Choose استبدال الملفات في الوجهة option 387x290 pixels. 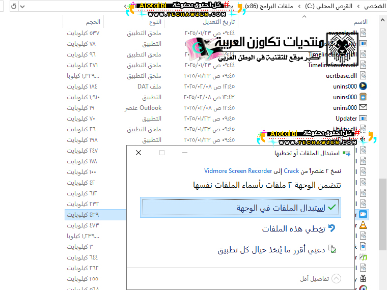click(x=240, y=208)
